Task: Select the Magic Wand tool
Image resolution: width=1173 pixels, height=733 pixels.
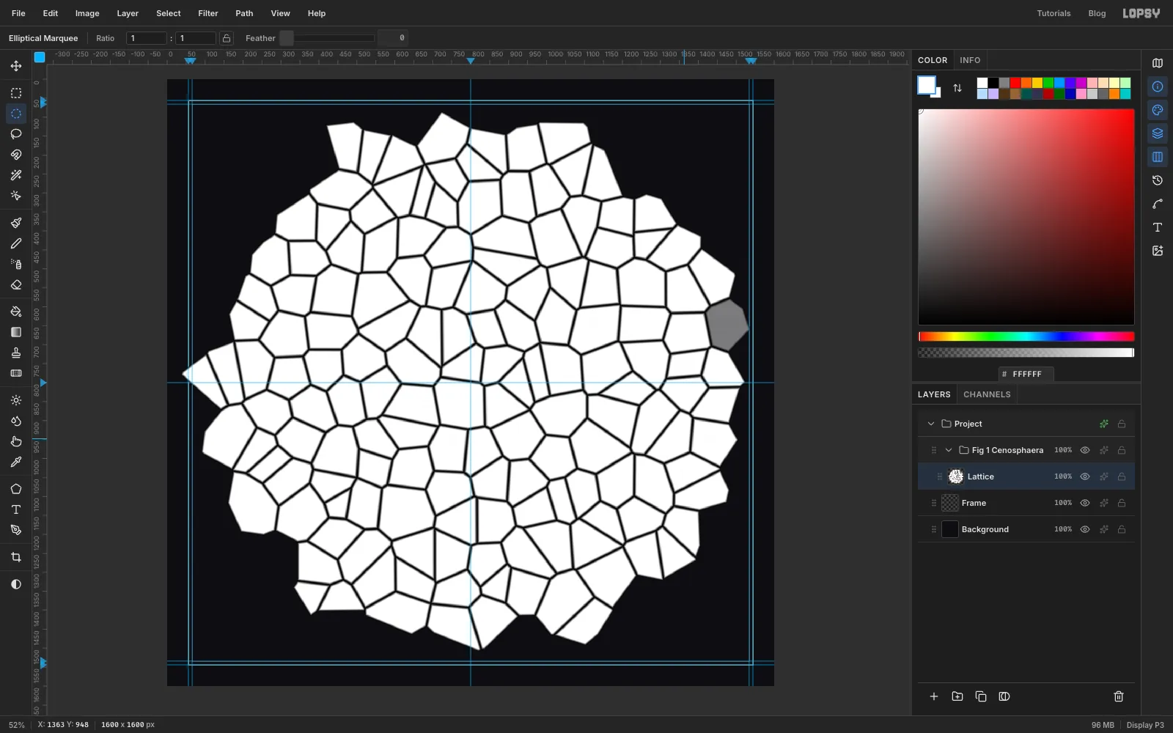Action: click(x=16, y=175)
